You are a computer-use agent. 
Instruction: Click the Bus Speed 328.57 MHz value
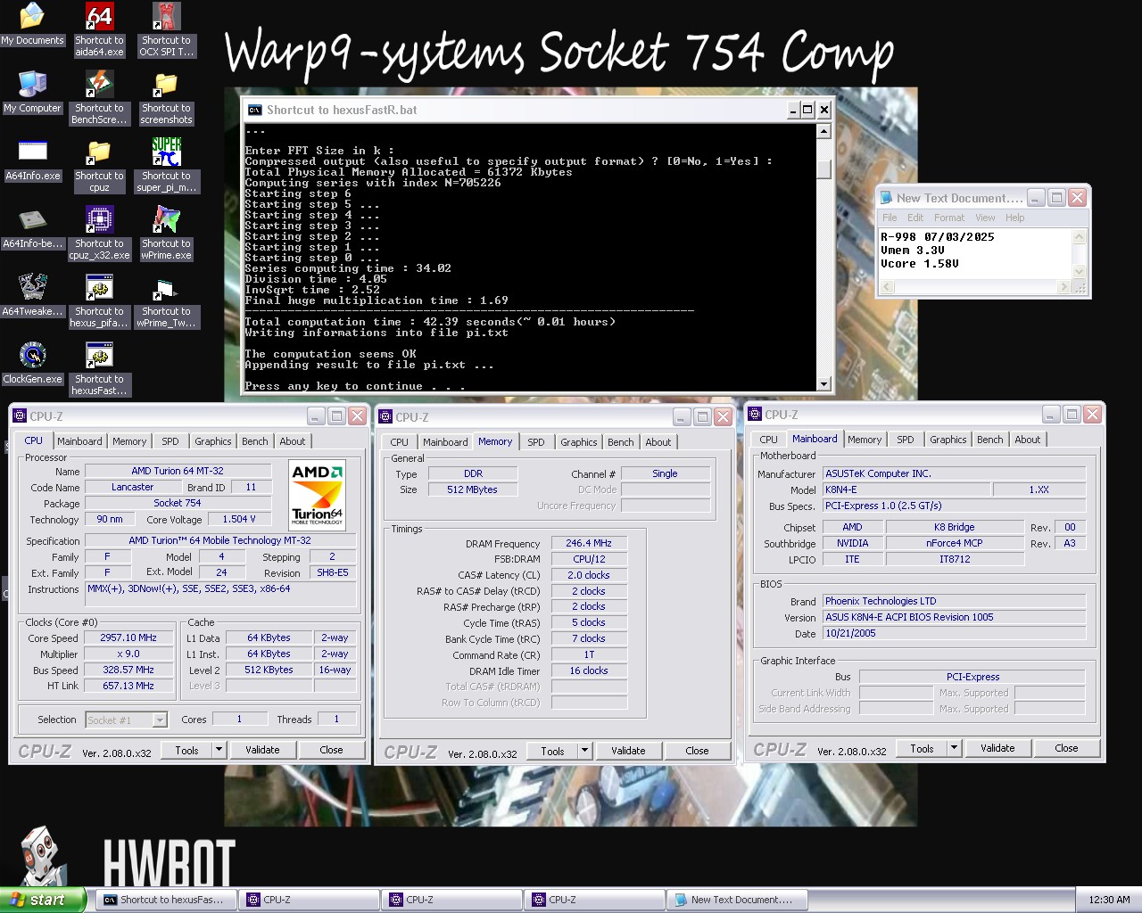coord(128,670)
